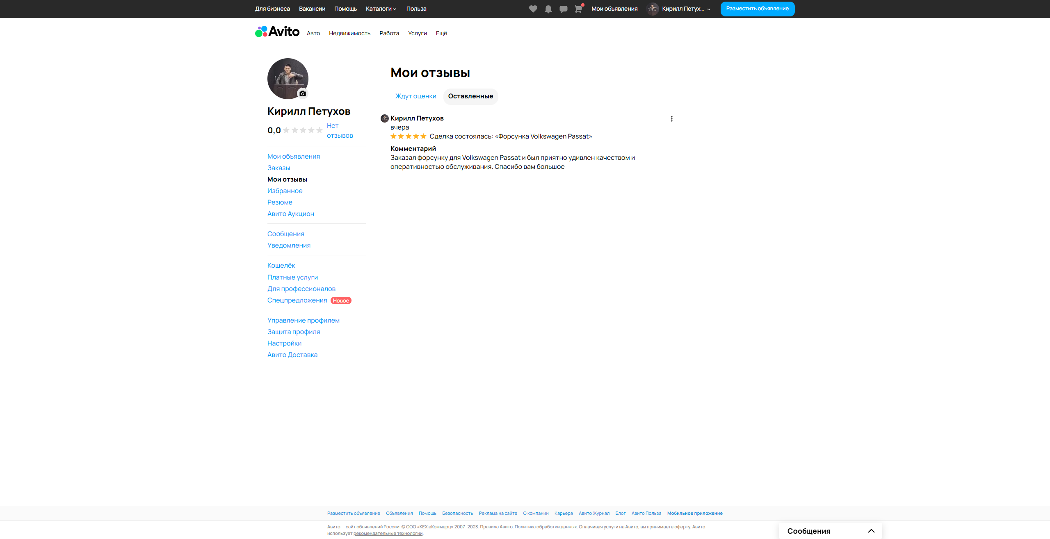Open three-dot menu on the review
This screenshot has width=1050, height=539.
point(671,119)
